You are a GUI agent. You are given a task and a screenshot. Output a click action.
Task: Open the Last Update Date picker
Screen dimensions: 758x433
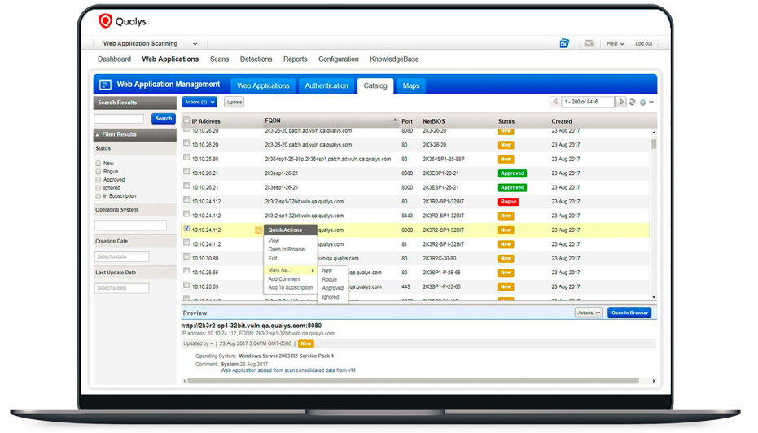point(122,288)
